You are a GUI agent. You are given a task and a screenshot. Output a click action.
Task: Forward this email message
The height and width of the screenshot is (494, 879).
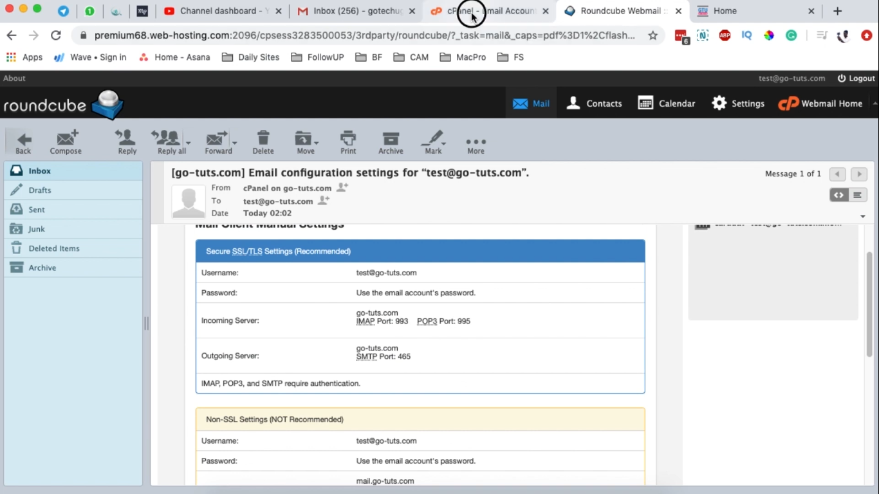click(x=218, y=142)
